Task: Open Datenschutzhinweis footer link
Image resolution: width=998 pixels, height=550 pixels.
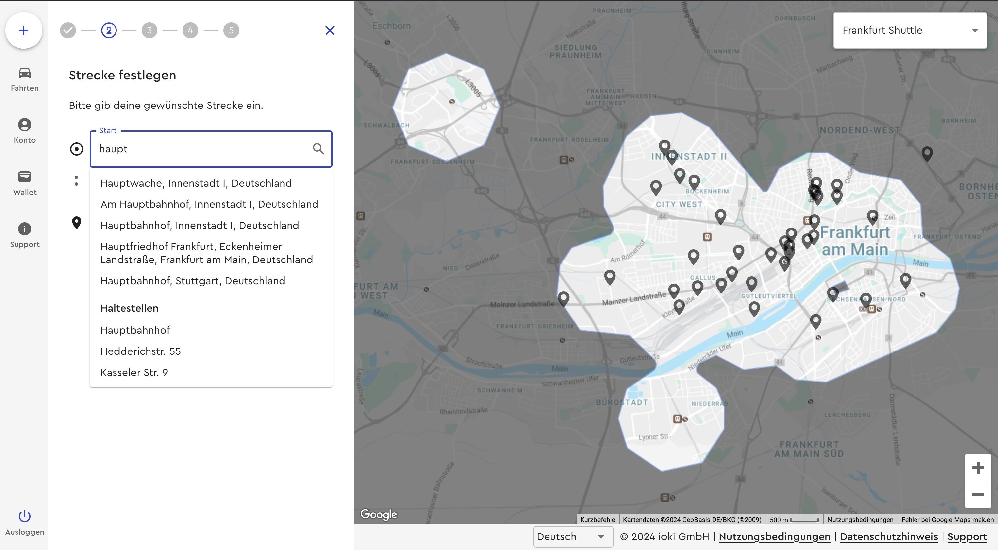Action: click(x=889, y=536)
